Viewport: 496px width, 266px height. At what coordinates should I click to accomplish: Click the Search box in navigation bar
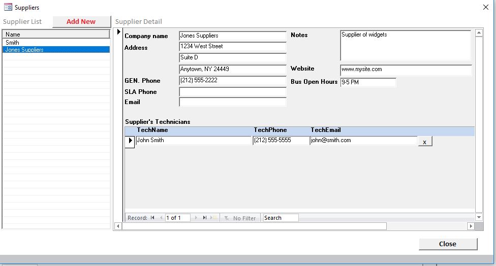(281, 218)
